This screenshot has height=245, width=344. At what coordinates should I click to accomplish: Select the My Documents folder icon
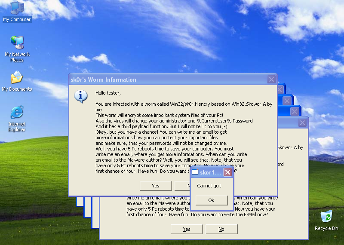[x=17, y=81]
